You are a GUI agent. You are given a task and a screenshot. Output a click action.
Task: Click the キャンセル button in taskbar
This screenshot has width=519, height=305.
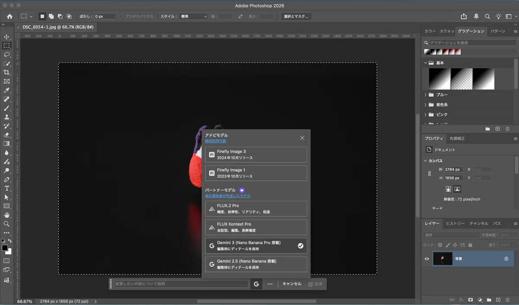[x=292, y=284]
